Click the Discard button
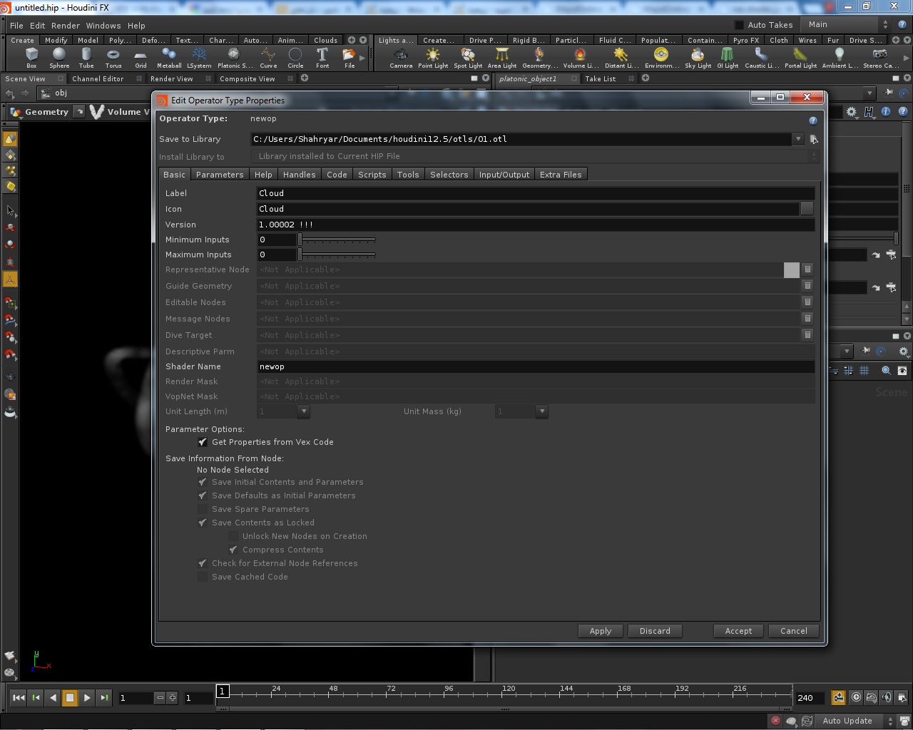This screenshot has width=913, height=730. tap(655, 631)
